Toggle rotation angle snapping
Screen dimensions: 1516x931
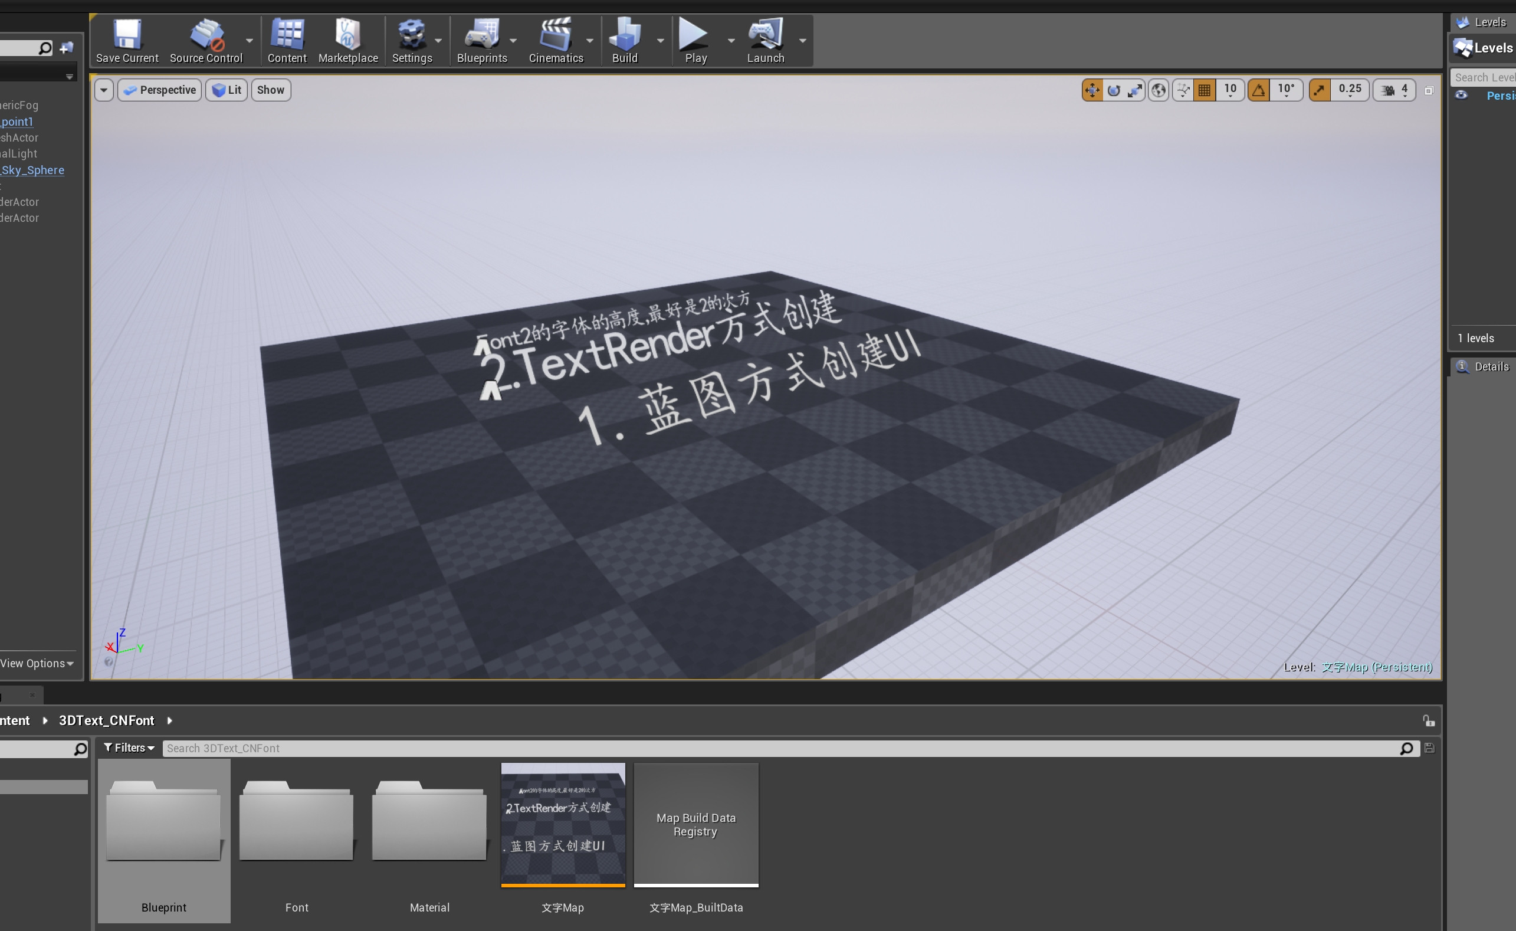1259,90
